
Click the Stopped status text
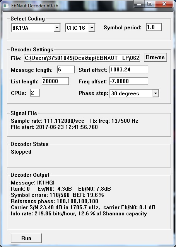point(21,152)
